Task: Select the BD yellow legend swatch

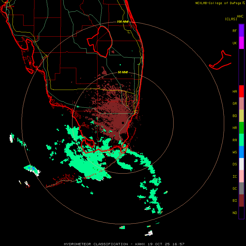Action: click(241, 116)
